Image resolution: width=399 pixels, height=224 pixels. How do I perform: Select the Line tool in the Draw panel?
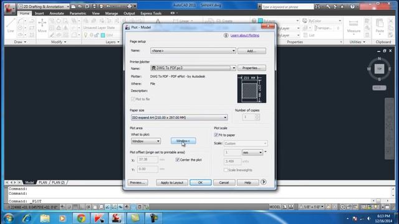(11, 26)
